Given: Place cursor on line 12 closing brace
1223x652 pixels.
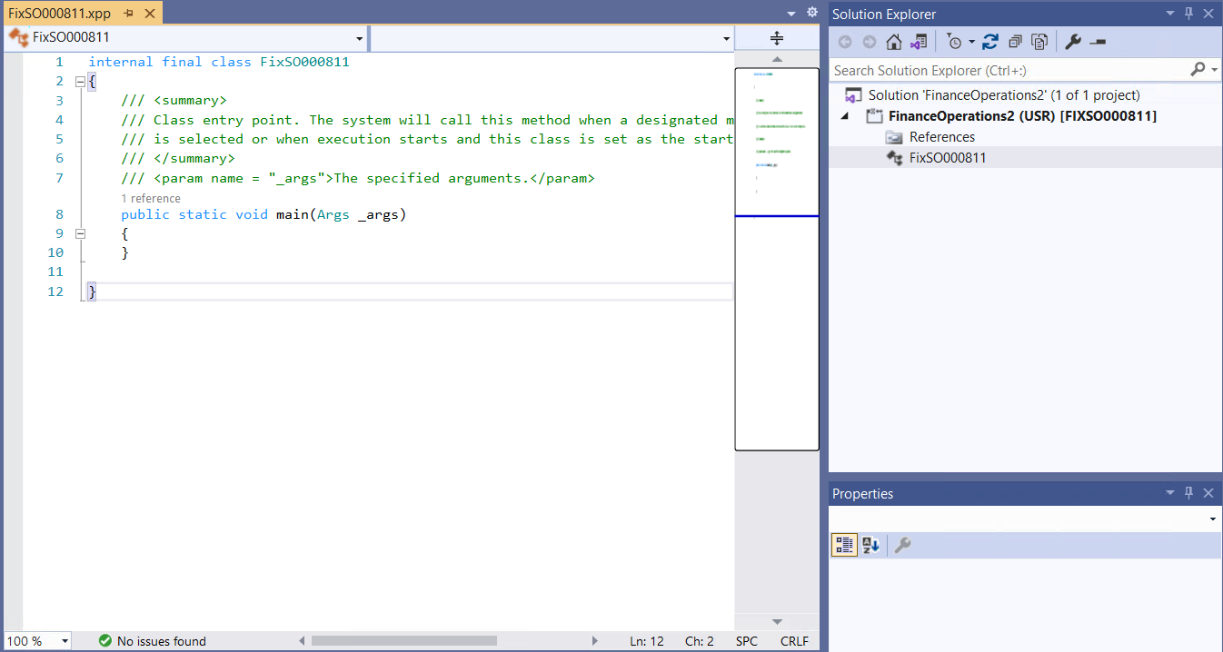Looking at the screenshot, I should 92,291.
